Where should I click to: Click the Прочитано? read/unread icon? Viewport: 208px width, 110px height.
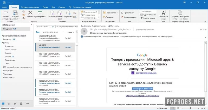[122, 13]
